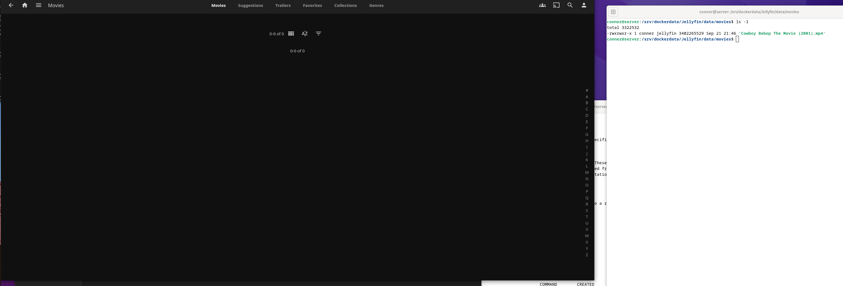Jump to letter C in alphabet picker
This screenshot has width=843, height=286.
587,109
